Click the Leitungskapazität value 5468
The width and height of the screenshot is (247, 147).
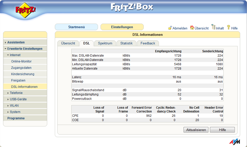[177, 64]
